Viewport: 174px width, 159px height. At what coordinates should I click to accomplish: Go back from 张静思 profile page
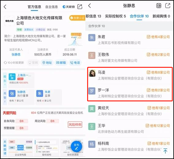[x=90, y=6]
